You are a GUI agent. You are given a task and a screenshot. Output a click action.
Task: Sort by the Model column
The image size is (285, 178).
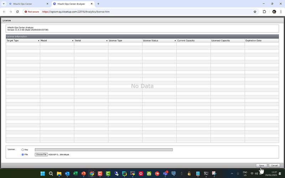(x=57, y=41)
